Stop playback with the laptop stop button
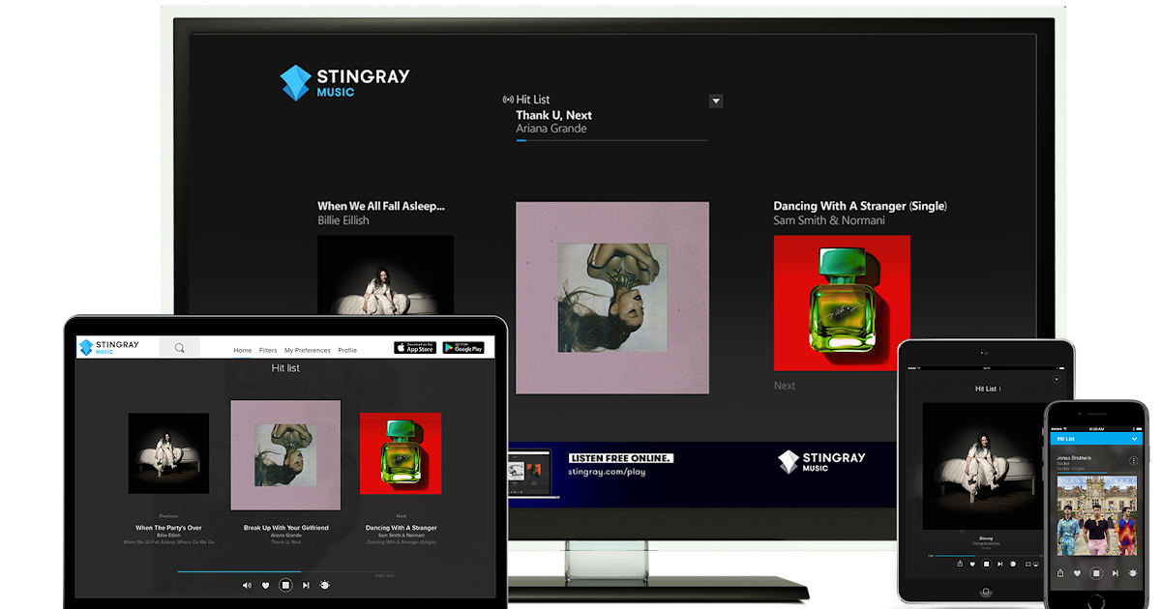Screen dimensions: 1161x609 pos(285,585)
